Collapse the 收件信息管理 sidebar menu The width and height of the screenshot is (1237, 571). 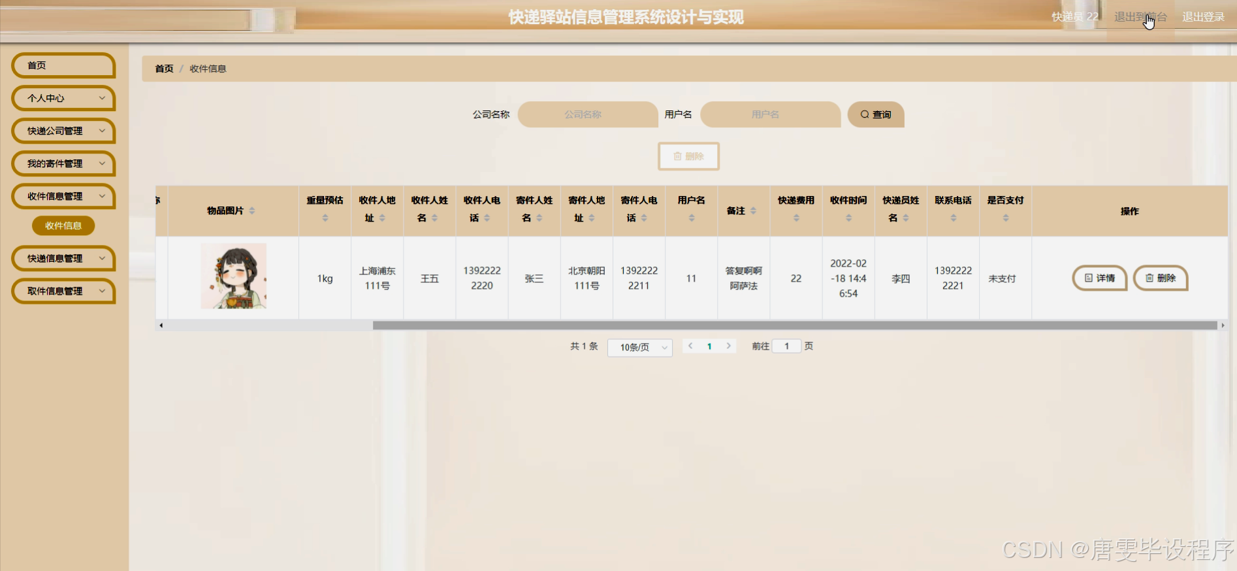click(x=63, y=196)
